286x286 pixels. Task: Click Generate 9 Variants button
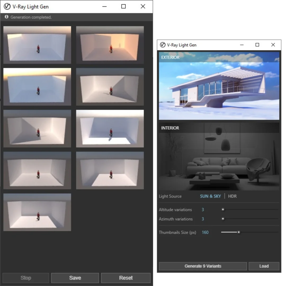tap(203, 266)
